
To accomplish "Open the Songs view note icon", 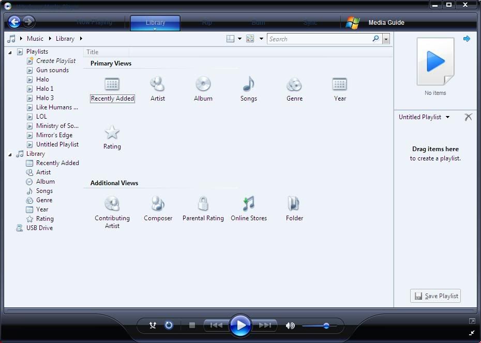I will point(248,84).
